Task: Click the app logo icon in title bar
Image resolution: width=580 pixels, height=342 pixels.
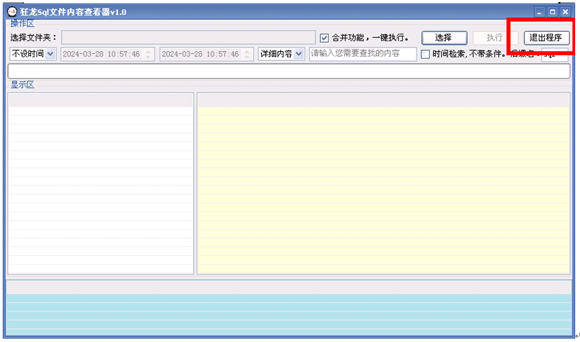Action: click(12, 12)
